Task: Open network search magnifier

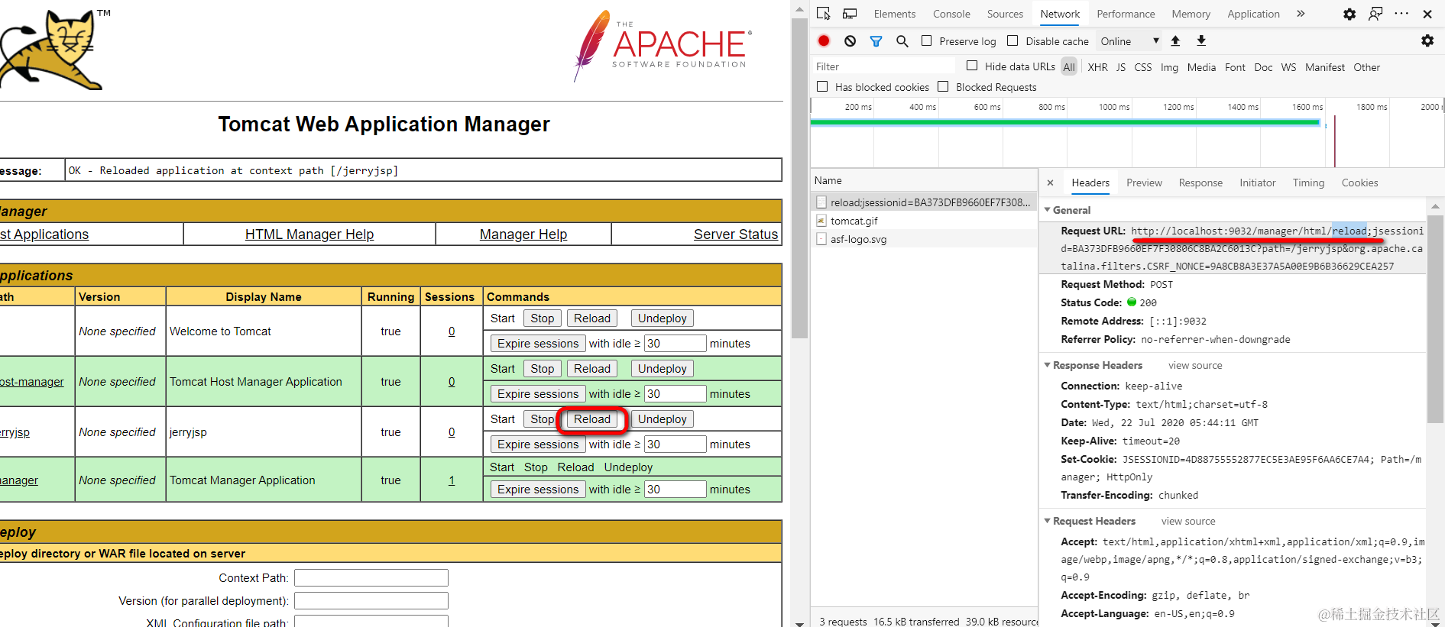Action: coord(902,41)
